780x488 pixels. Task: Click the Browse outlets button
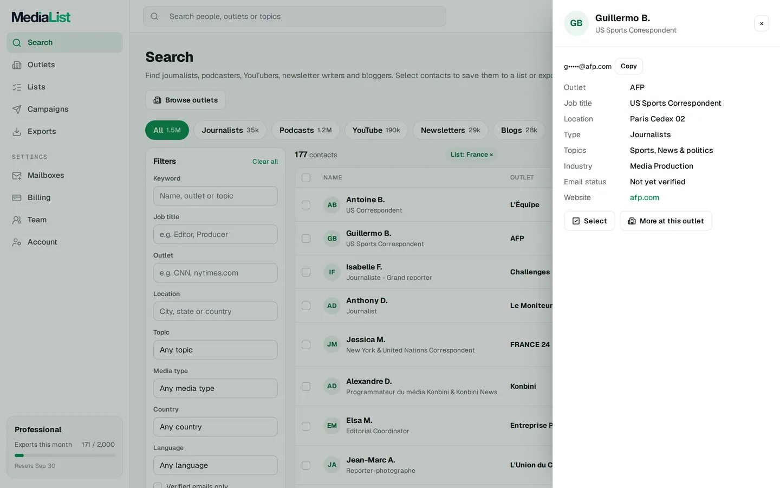[x=185, y=100]
